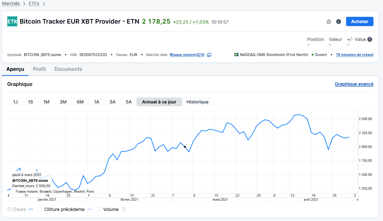The height and width of the screenshot is (221, 383).
Task: Open the Documents tab
Action: point(68,69)
